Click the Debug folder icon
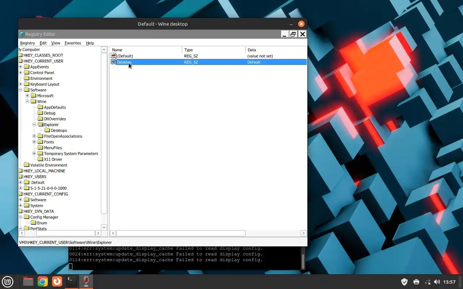 click(40, 113)
